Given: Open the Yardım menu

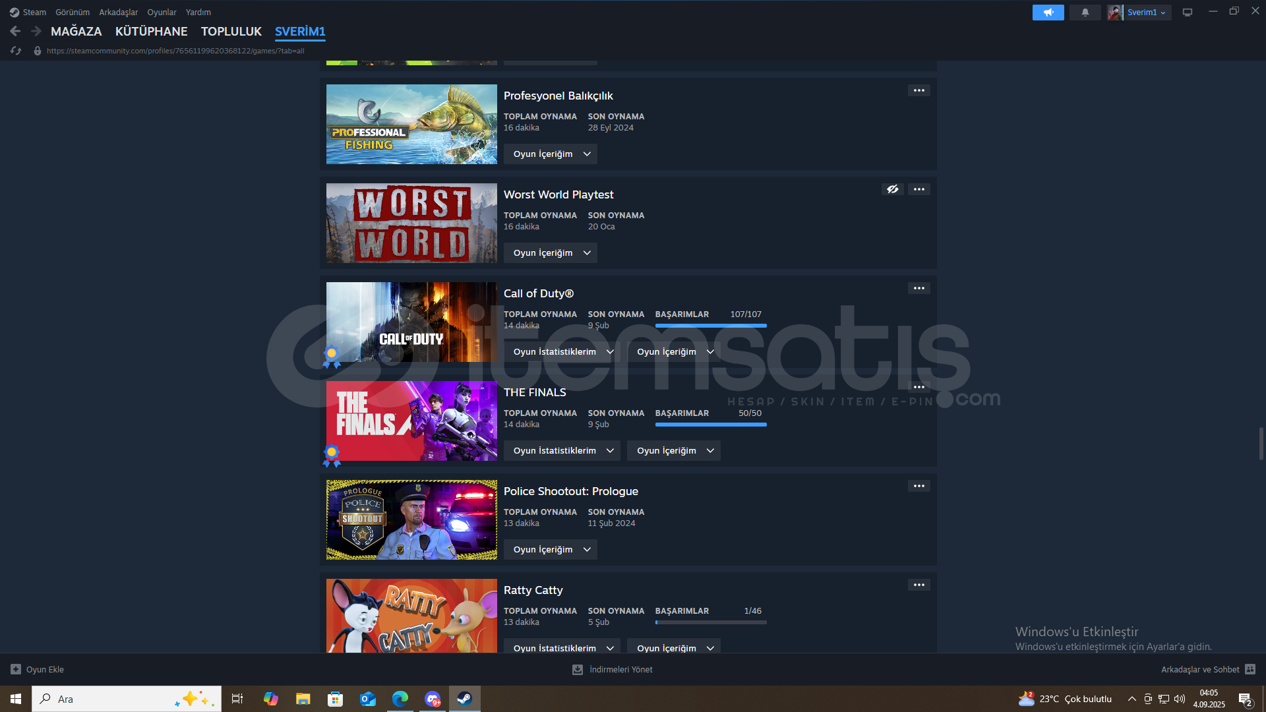Looking at the screenshot, I should click(198, 12).
